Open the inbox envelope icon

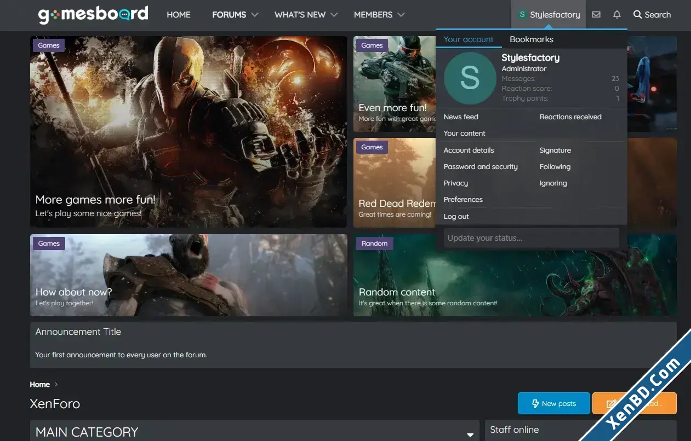click(x=596, y=15)
